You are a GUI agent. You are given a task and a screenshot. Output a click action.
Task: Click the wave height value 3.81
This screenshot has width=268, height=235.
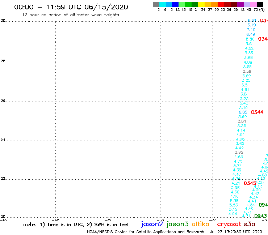point(244,94)
